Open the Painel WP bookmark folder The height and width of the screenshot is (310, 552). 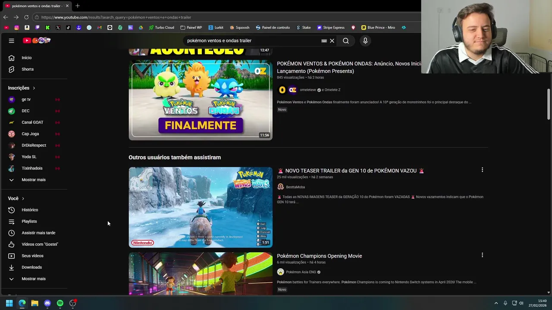191,28
